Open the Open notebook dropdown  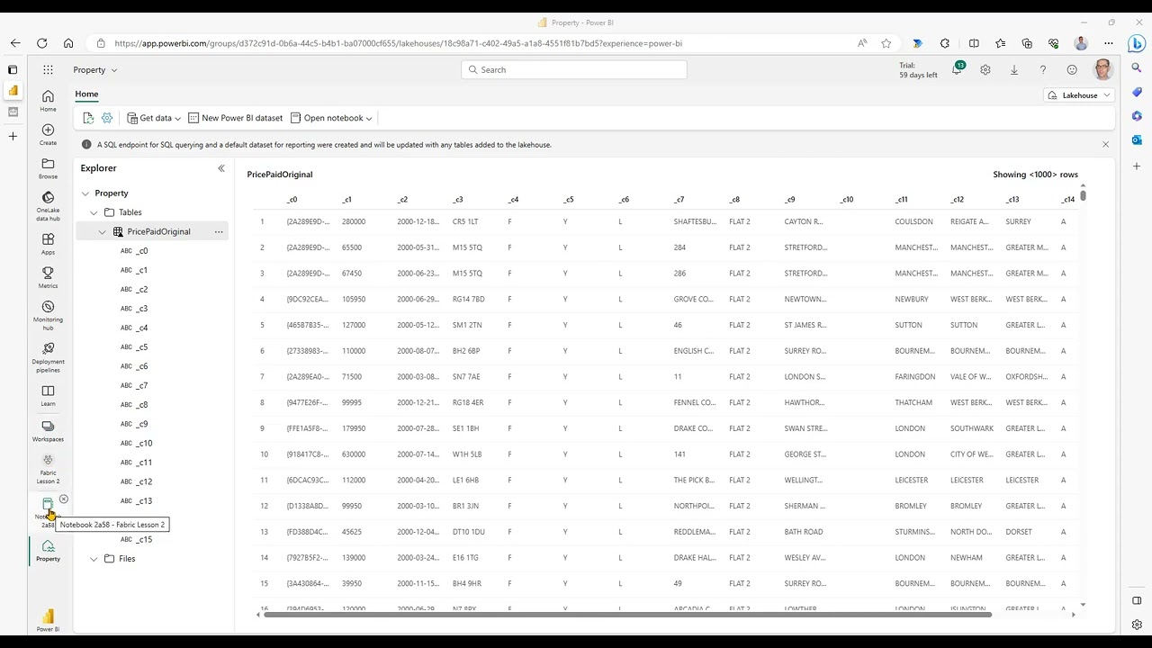[x=331, y=118]
